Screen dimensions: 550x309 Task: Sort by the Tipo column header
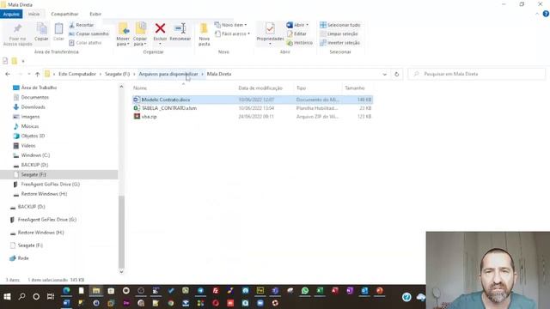[x=302, y=88]
